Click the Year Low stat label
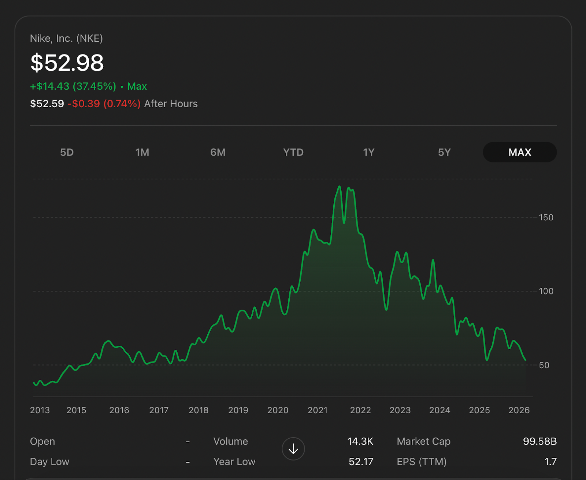586x480 pixels. pos(234,462)
